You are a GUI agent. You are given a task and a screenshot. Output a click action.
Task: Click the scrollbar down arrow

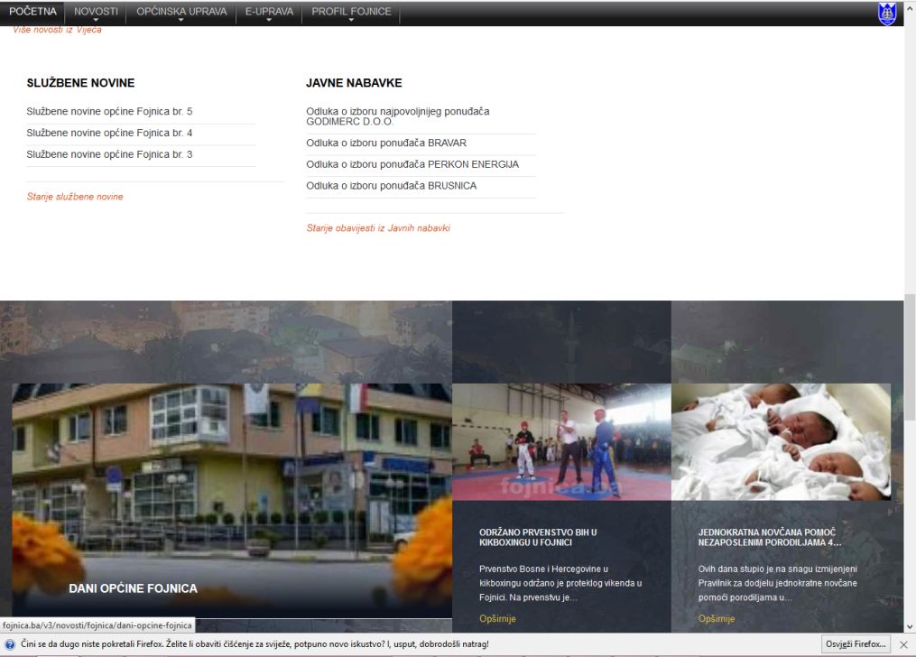pyautogui.click(x=909, y=626)
